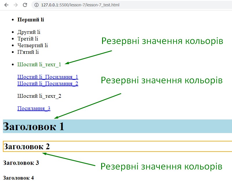Select the Шостий li_текст_2 paragraph
Viewport: 232px width, 188px height.
39,96
